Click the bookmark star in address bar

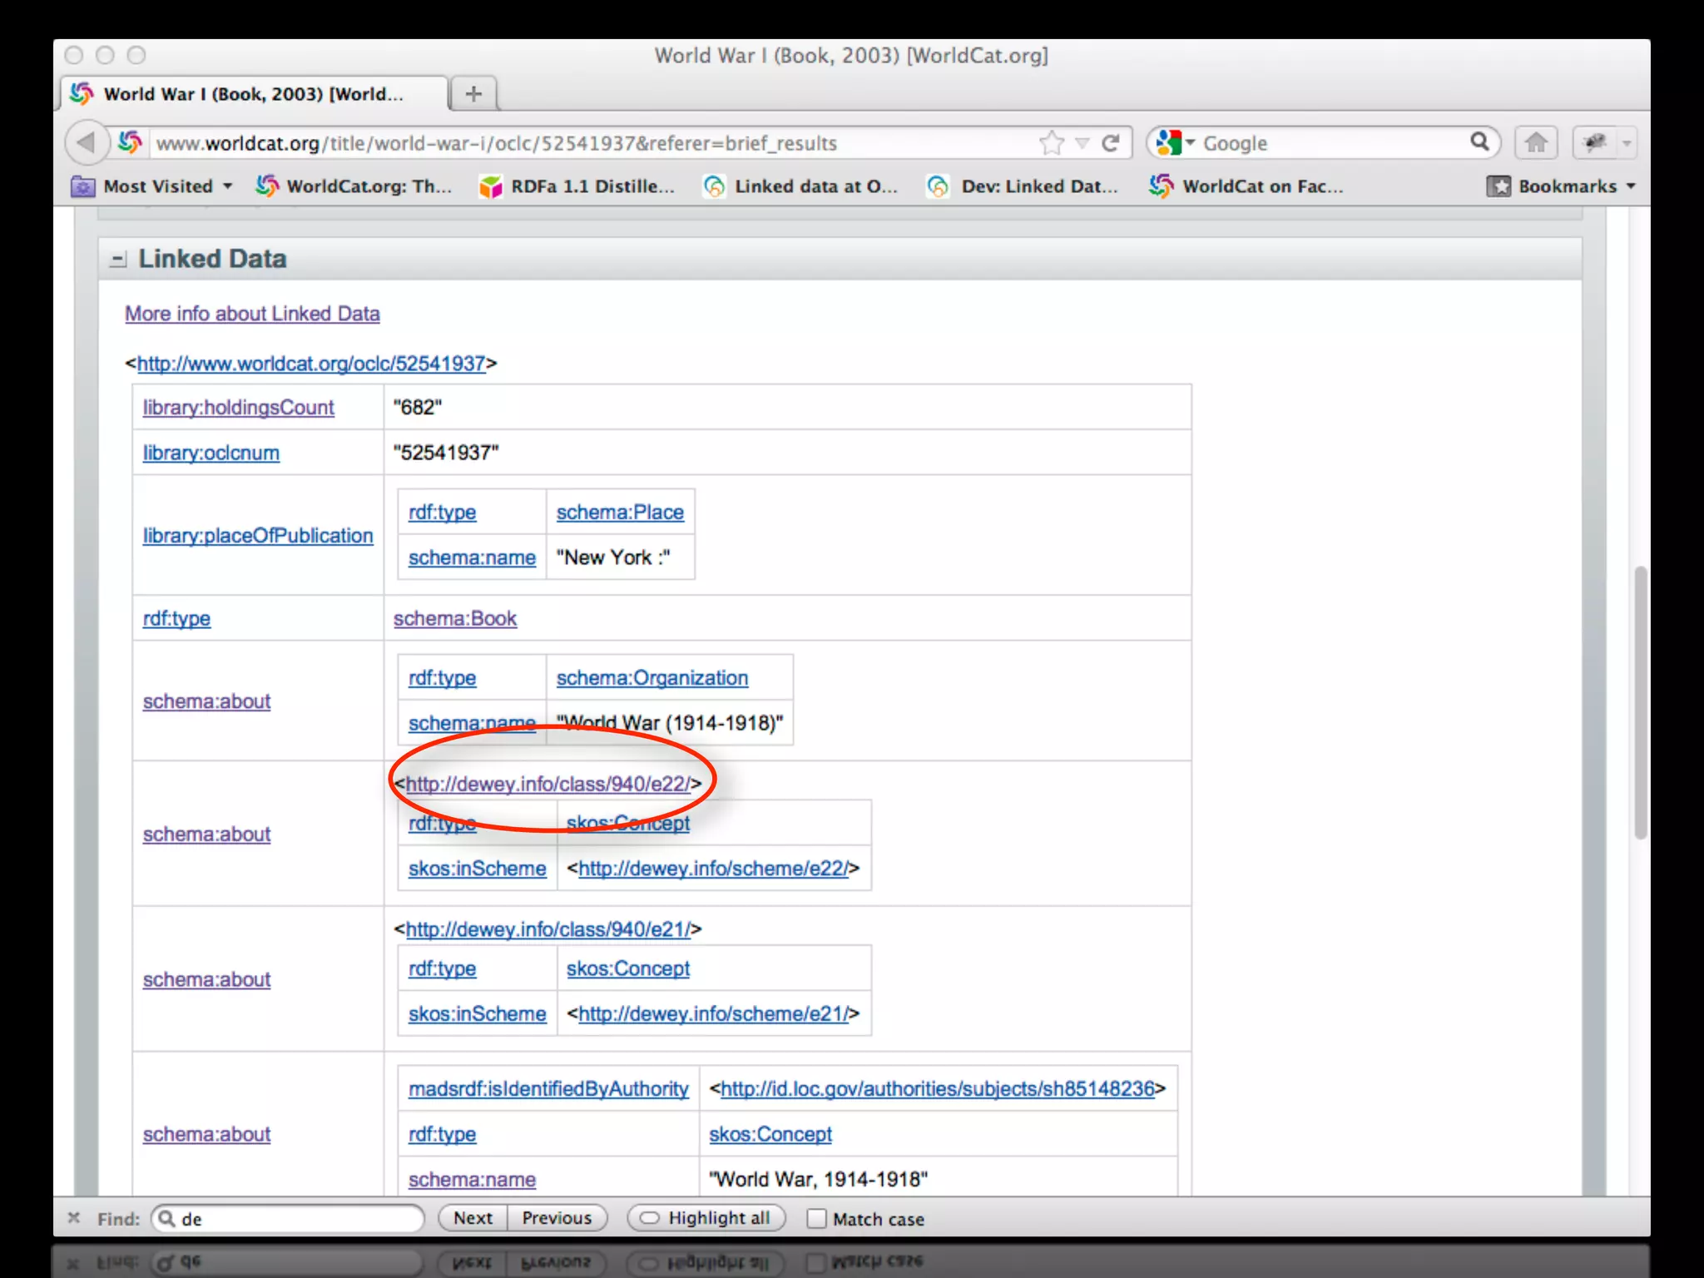point(1052,143)
